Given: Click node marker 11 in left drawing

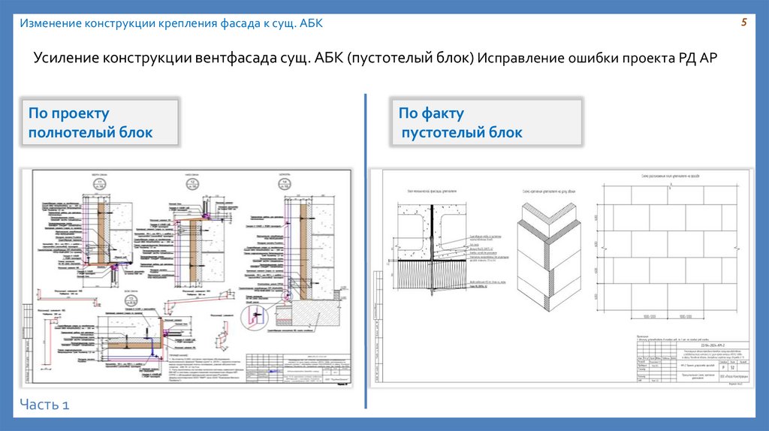Looking at the screenshot, I should 100,184.
